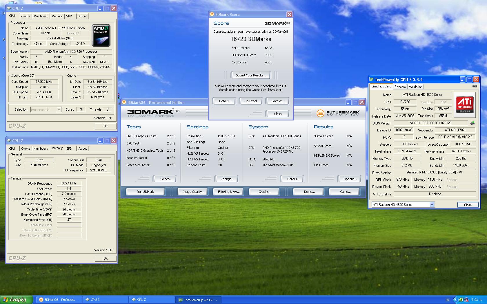The height and width of the screenshot is (304, 487).
Task: Click the AMD Phenom II logo in CPU-Z
Action: [x=101, y=36]
